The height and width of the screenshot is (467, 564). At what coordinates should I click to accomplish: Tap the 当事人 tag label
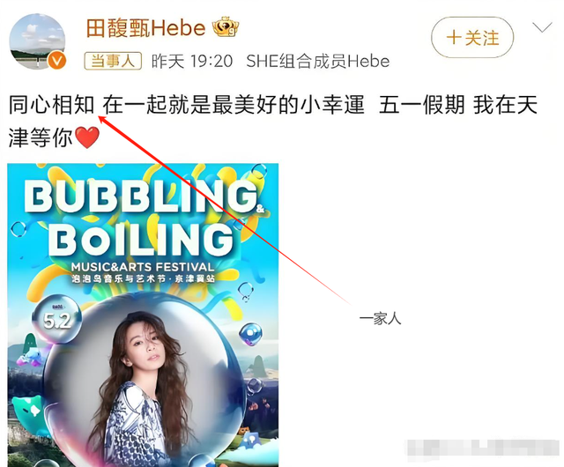point(113,61)
